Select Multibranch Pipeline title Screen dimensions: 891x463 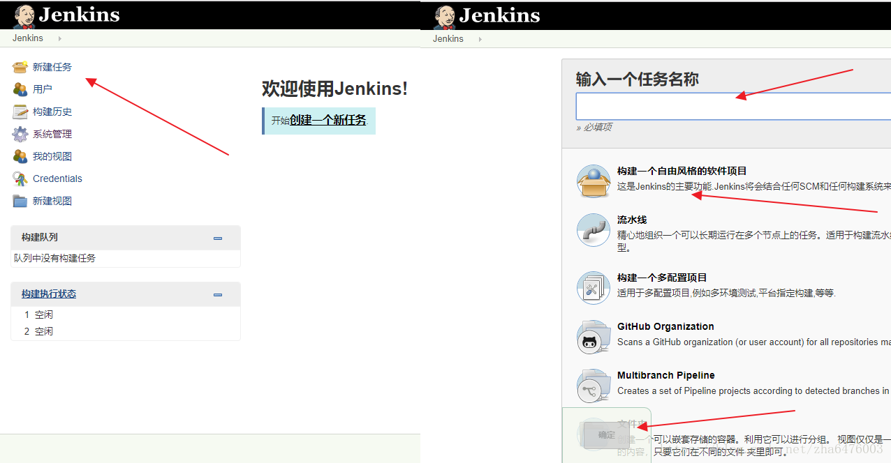point(666,375)
